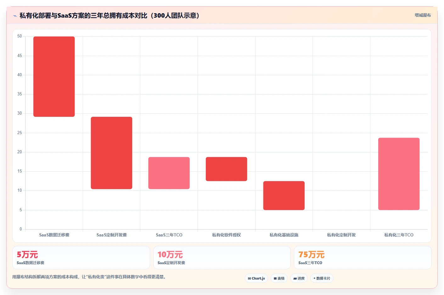Click the 数据卡片 tag chip
The width and height of the screenshot is (444, 295).
[322, 278]
